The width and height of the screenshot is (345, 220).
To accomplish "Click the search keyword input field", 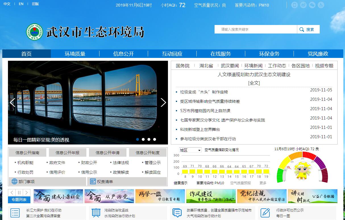I will click(256, 30).
